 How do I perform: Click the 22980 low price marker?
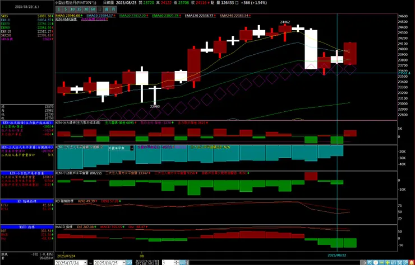coord(155,107)
